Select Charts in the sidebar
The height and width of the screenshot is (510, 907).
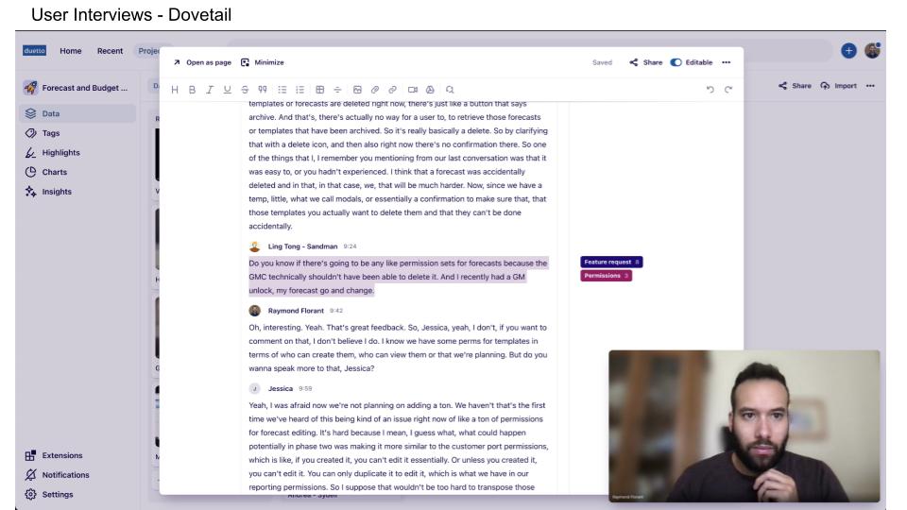pyautogui.click(x=54, y=172)
